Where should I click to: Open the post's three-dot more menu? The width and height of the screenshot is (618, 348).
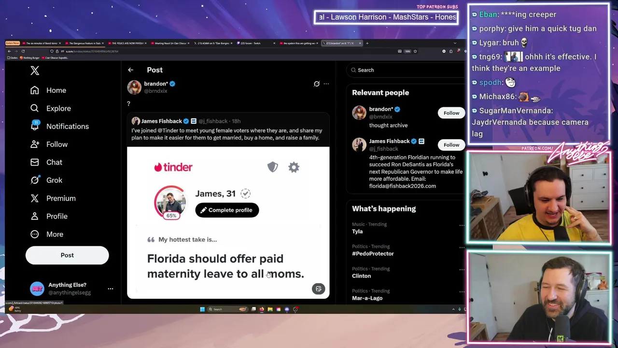pos(326,84)
